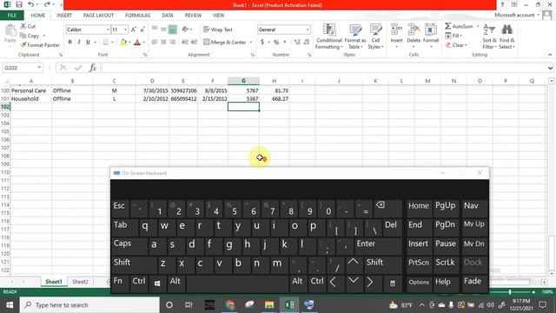Switch to the INSERT tab
This screenshot has height=313, width=556.
pos(64,16)
